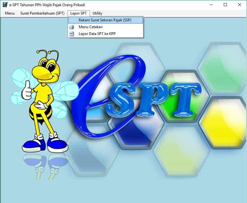Choose Menu Cetakan entry
Screen dimensions: 247x203
coord(106,27)
